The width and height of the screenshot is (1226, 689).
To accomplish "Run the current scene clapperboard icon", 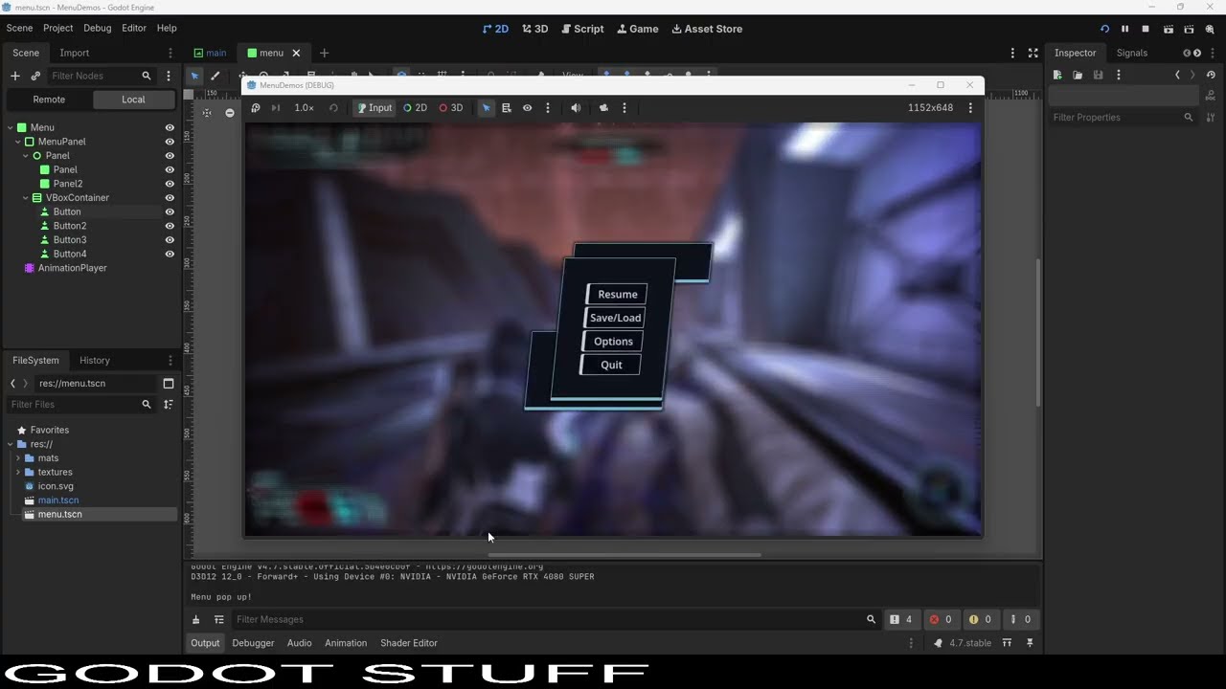I will click(x=1168, y=29).
